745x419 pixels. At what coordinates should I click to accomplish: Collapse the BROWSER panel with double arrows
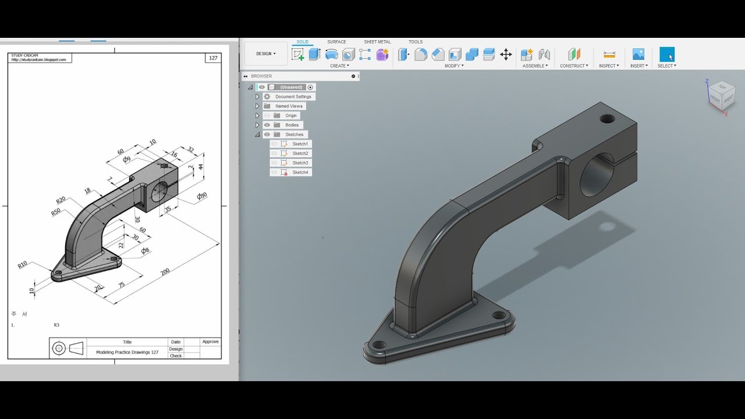246,76
